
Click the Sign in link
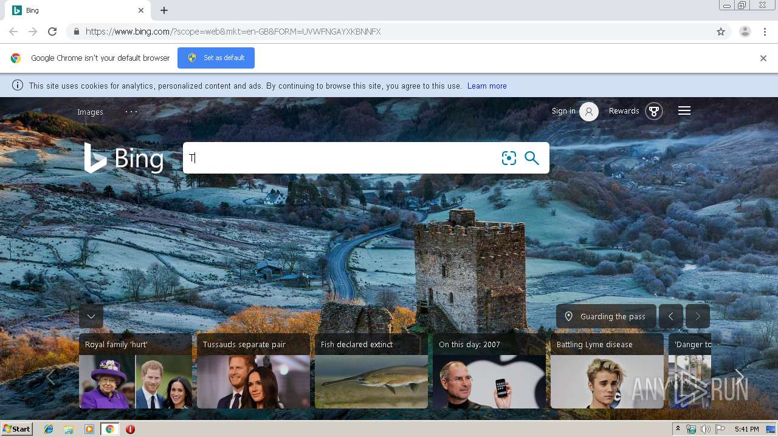(563, 111)
